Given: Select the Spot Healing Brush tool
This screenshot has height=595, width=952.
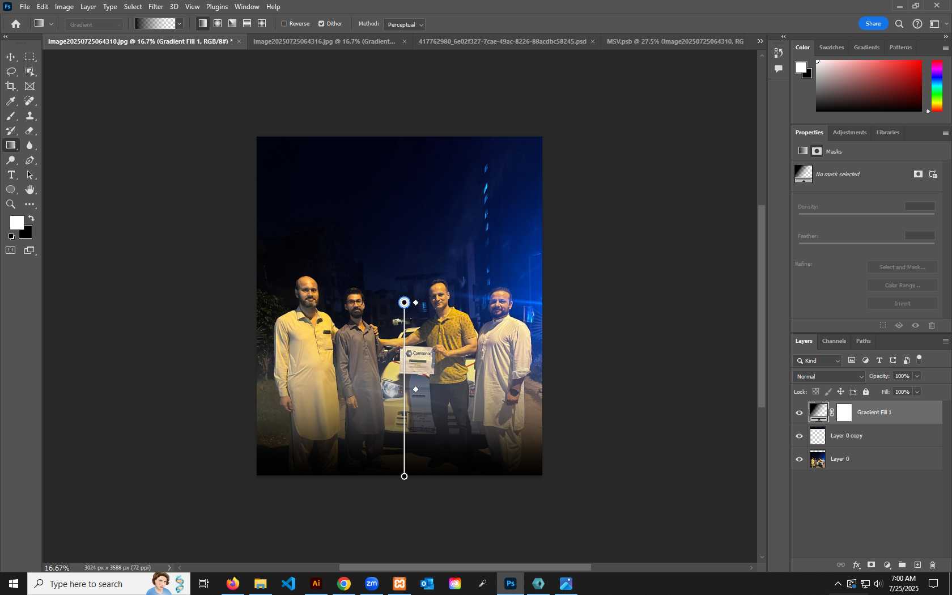Looking at the screenshot, I should click(30, 101).
